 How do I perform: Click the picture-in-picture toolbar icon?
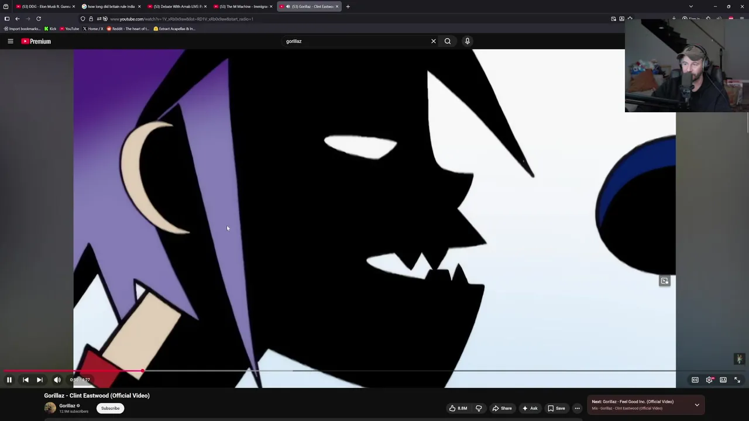(x=614, y=19)
